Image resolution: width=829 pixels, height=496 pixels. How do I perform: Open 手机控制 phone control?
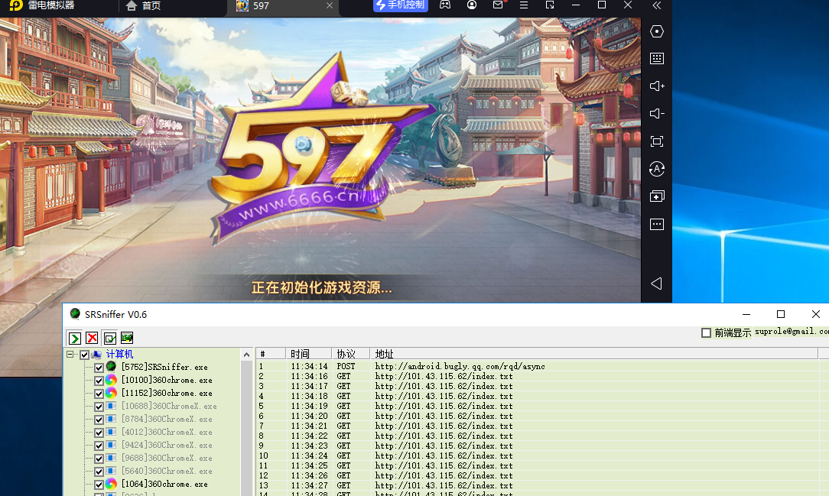[x=400, y=5]
